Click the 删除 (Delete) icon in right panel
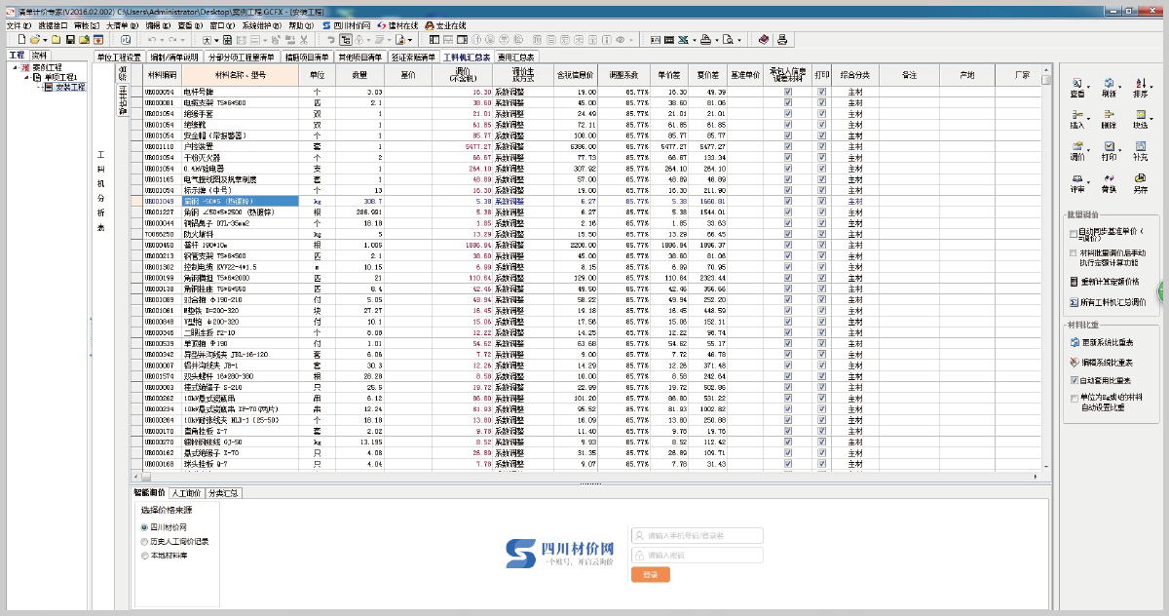The height and width of the screenshot is (616, 1169). 1109,119
